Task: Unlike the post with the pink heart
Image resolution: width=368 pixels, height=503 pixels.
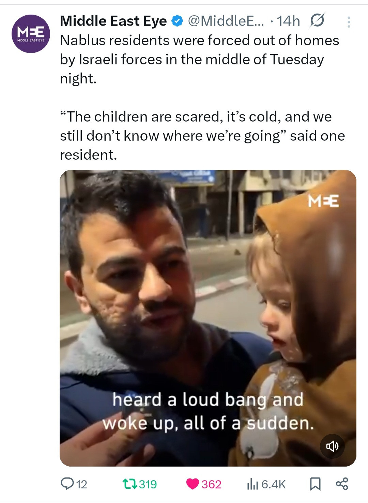Action: click(x=193, y=484)
